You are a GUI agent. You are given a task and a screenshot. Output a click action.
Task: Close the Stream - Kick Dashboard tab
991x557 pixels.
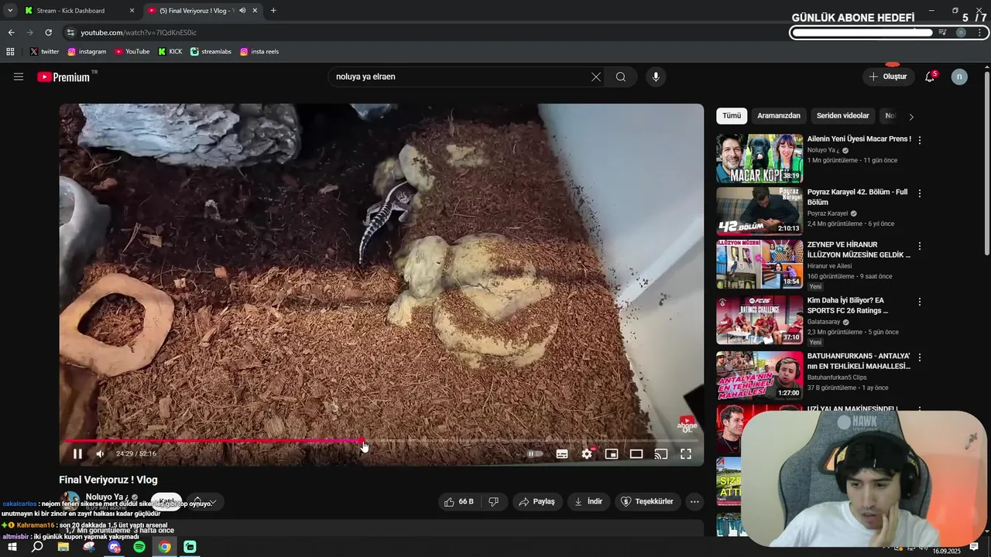[132, 11]
